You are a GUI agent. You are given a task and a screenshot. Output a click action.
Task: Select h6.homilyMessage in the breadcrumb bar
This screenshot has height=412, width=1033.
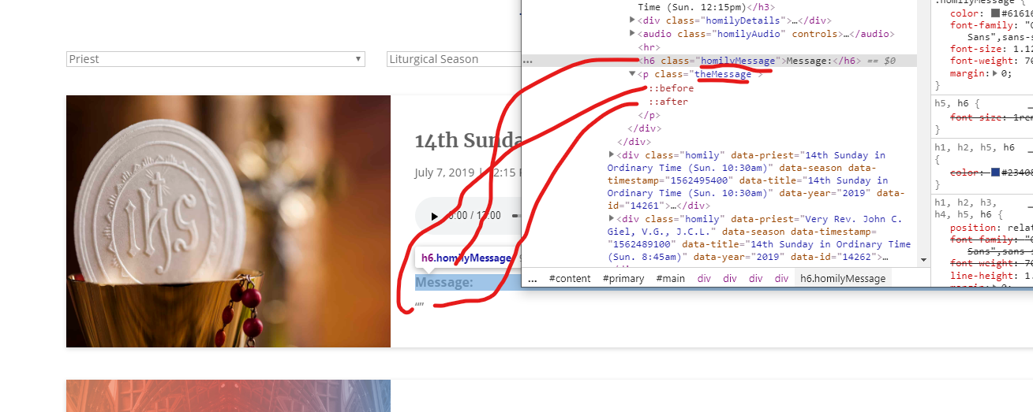click(841, 278)
